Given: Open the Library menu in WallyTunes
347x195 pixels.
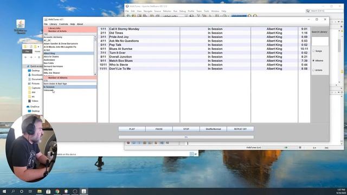Looking at the screenshot, I should click(53, 24).
